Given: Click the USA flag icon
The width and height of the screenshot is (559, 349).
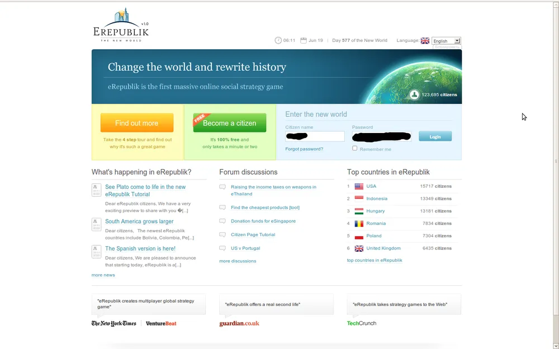Looking at the screenshot, I should pos(359,187).
